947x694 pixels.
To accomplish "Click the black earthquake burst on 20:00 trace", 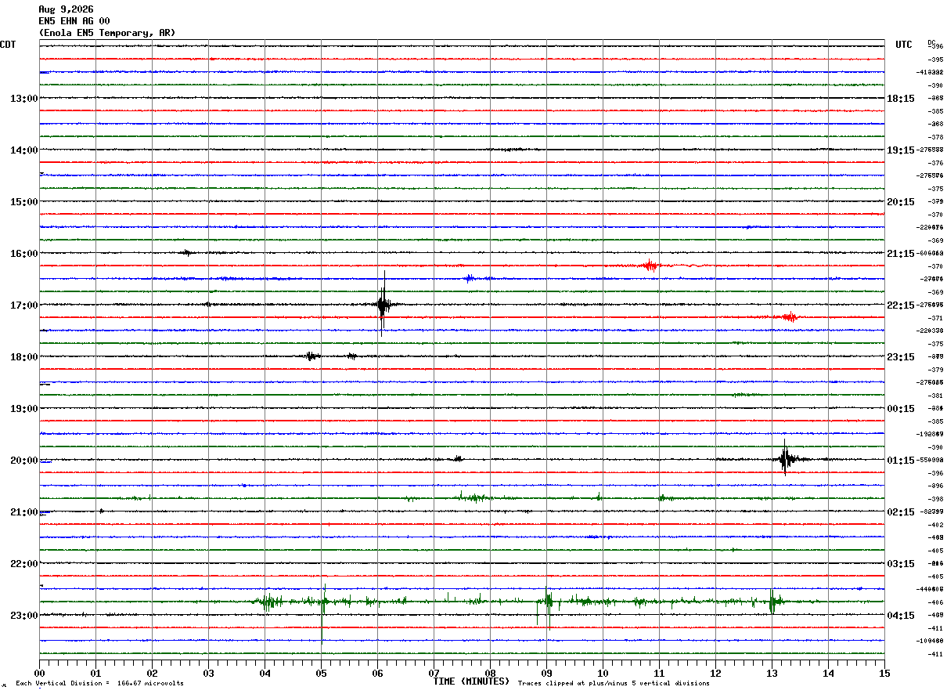I will tap(786, 459).
